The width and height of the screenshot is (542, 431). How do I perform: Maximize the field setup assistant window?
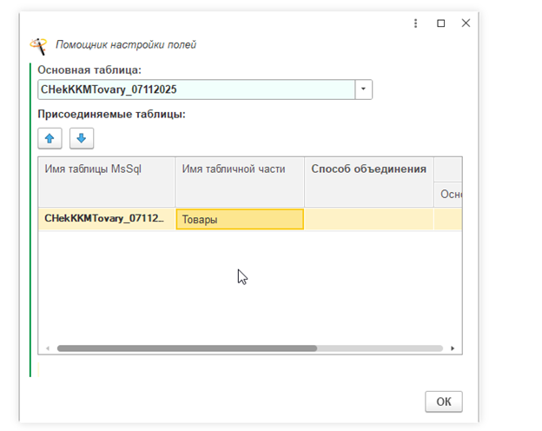[441, 23]
